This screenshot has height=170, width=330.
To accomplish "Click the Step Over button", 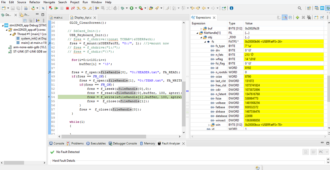I will click(84, 8).
